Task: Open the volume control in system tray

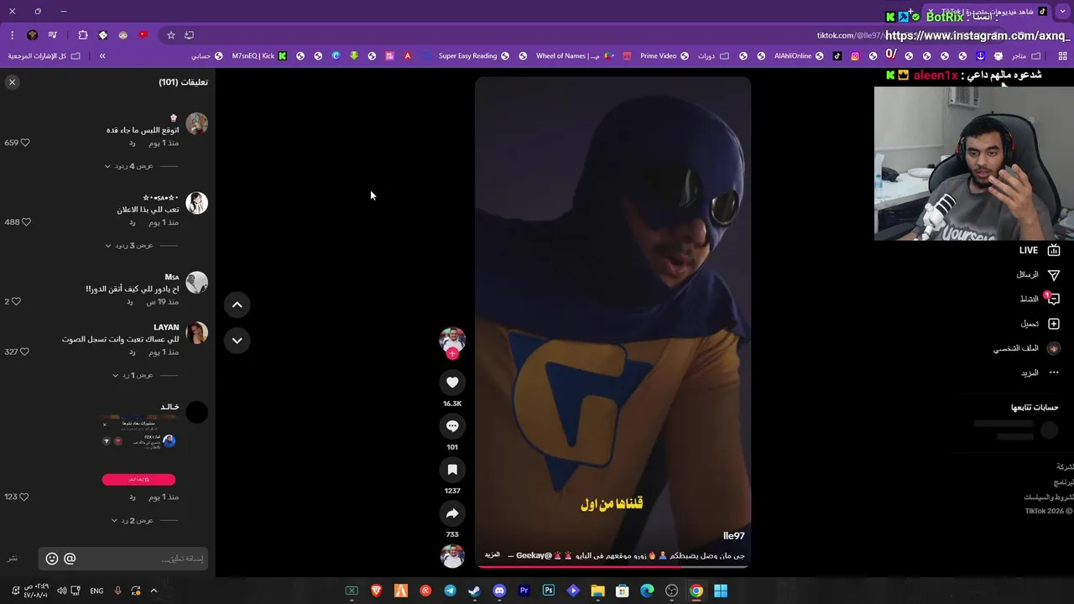Action: tap(61, 591)
